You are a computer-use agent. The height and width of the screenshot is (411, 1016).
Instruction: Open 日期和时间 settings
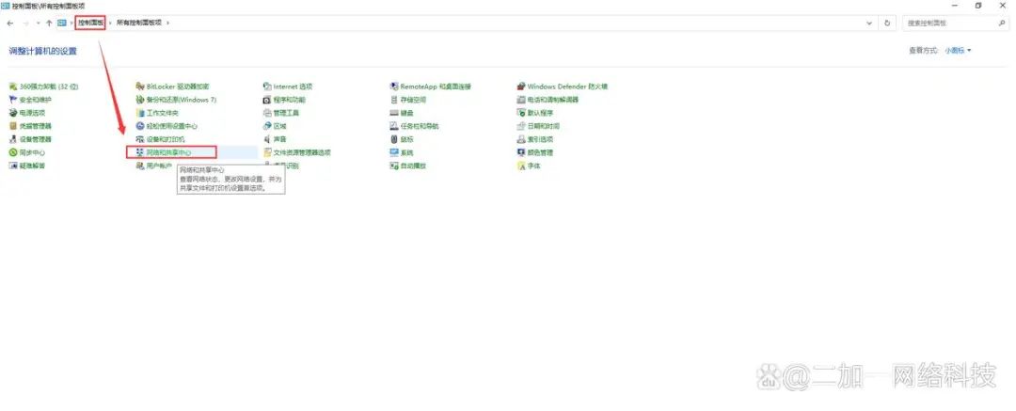(x=543, y=126)
